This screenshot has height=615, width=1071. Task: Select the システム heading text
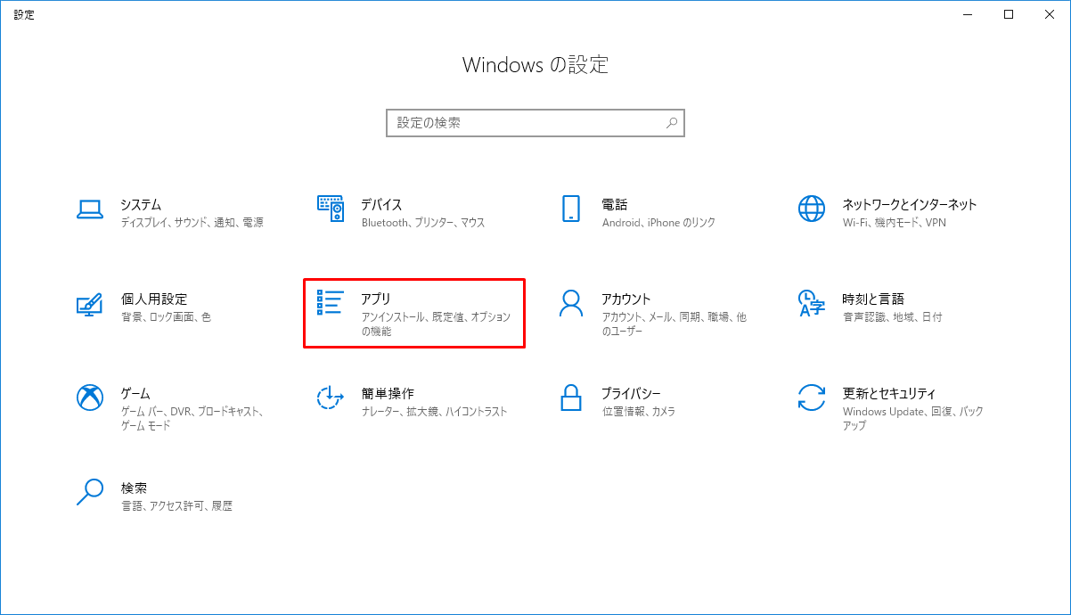click(x=141, y=204)
